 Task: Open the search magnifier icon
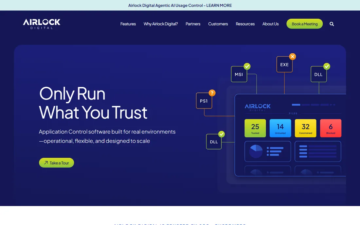pyautogui.click(x=332, y=24)
